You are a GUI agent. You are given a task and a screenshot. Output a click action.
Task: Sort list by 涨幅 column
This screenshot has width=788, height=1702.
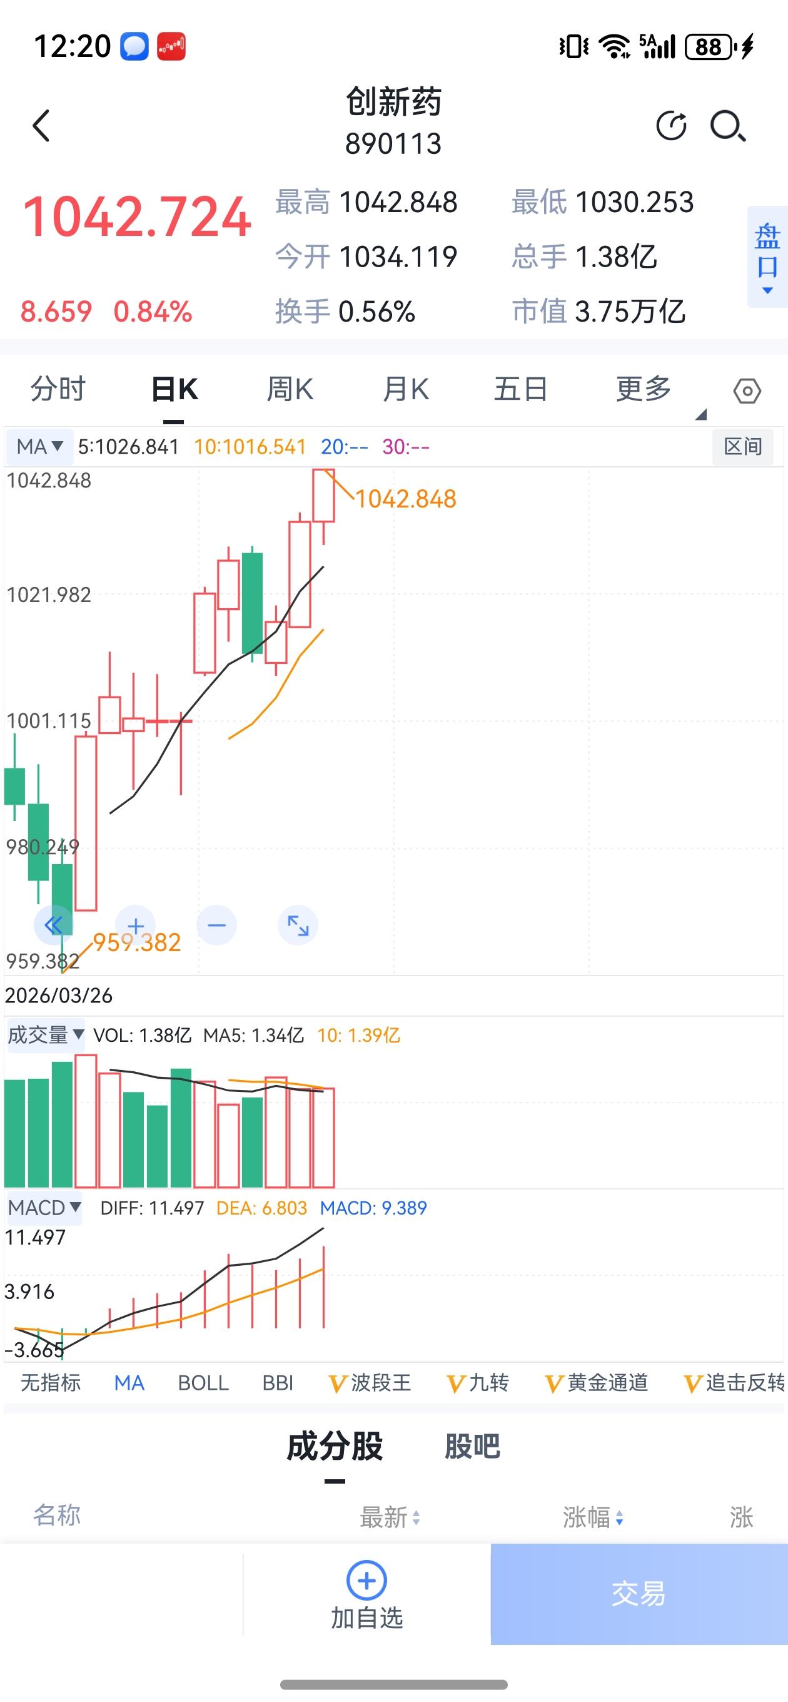coord(592,1517)
